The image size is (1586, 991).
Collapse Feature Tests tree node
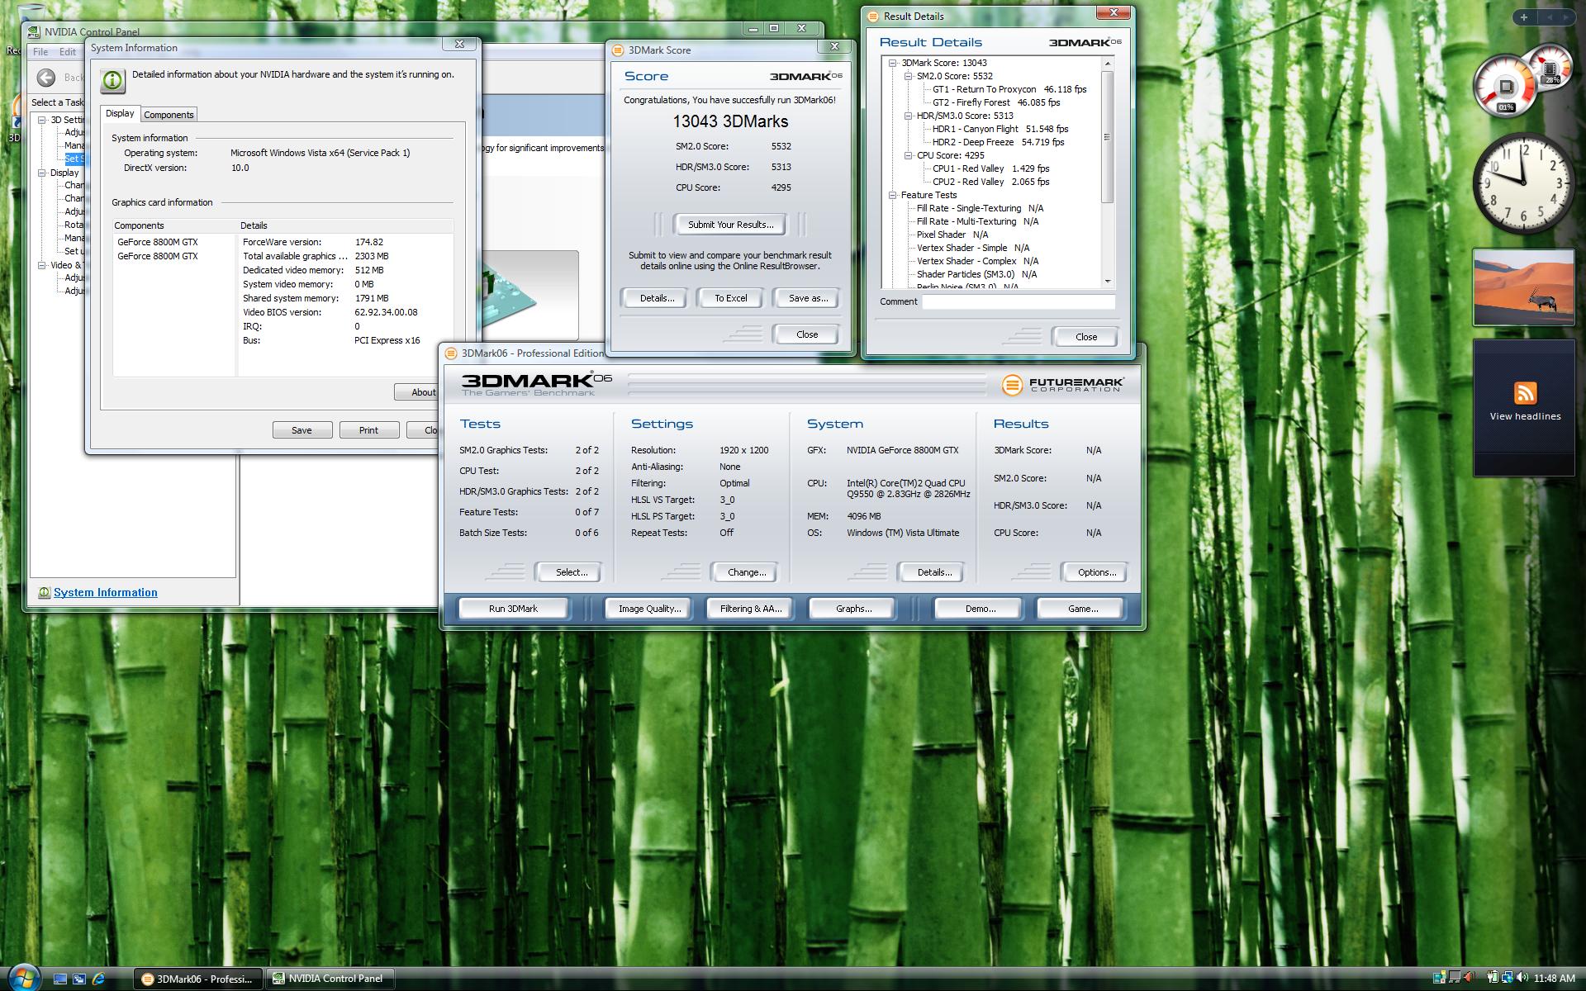click(x=892, y=195)
